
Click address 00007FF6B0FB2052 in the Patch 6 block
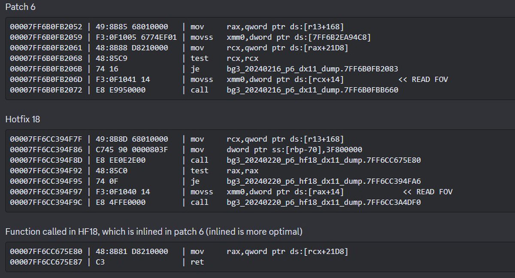pos(46,27)
